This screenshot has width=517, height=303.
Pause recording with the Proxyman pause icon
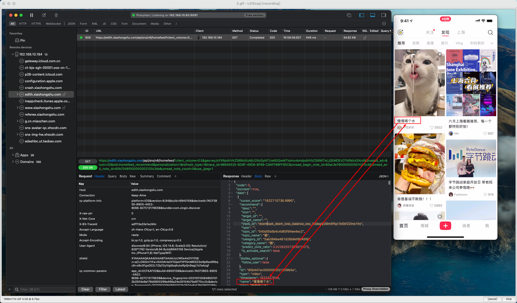32,15
